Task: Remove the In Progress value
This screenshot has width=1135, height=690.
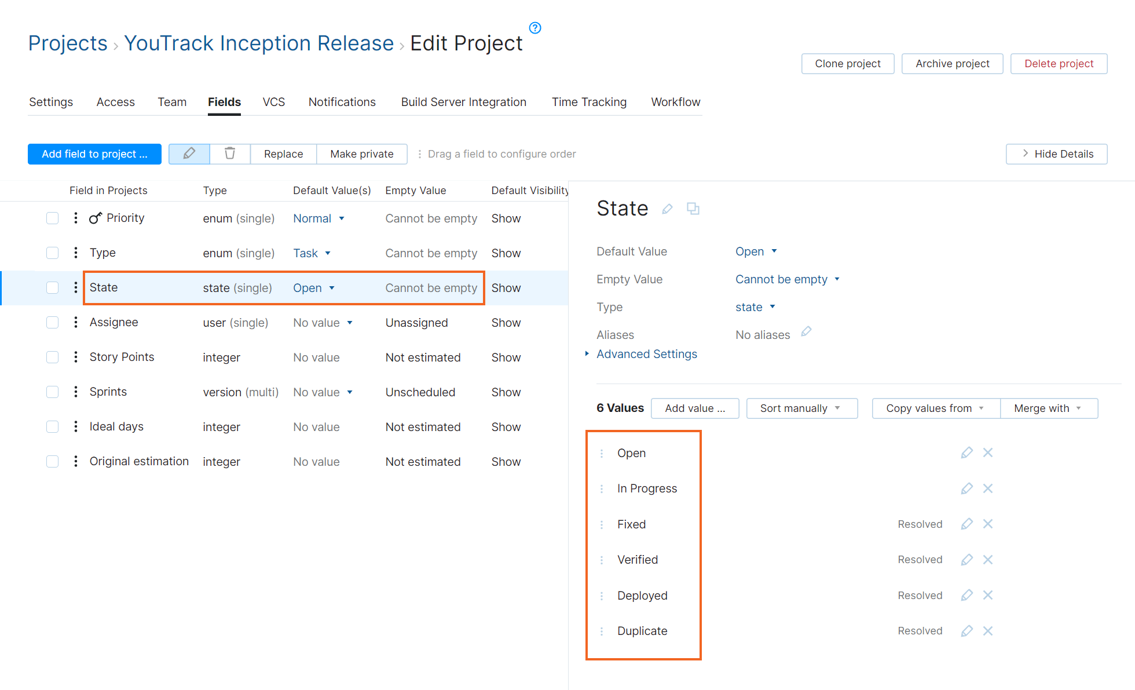Action: click(x=988, y=488)
